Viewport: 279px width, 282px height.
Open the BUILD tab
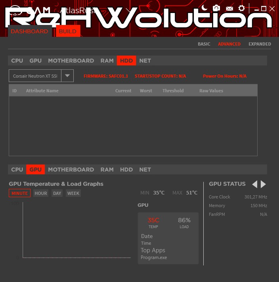[x=68, y=31]
